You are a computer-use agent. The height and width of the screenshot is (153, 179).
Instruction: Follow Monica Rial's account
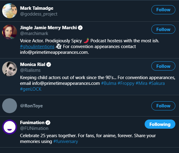(163, 66)
